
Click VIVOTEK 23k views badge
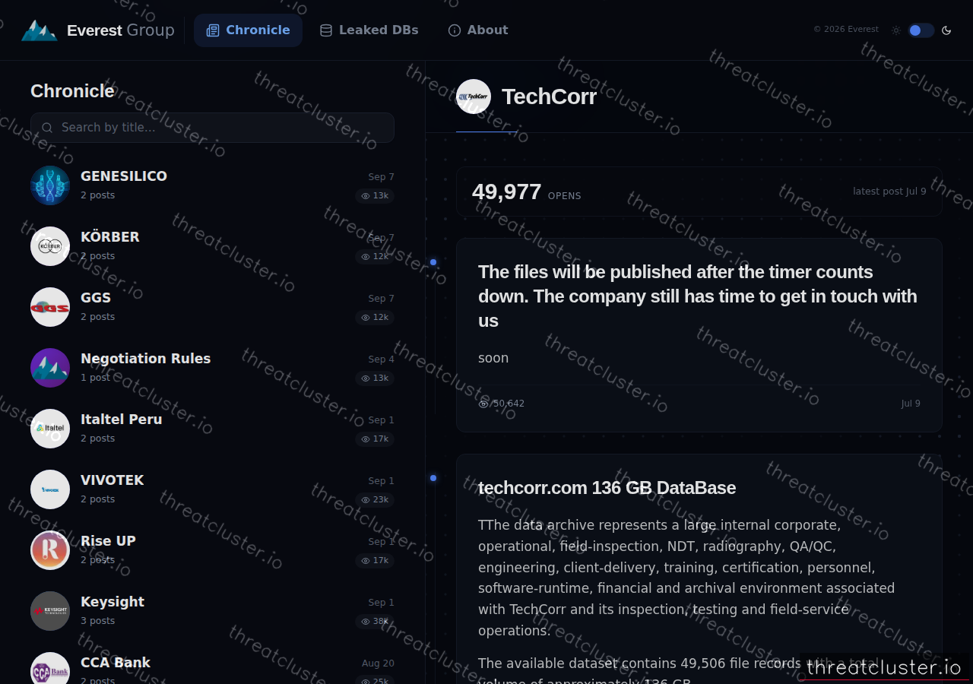tap(375, 500)
